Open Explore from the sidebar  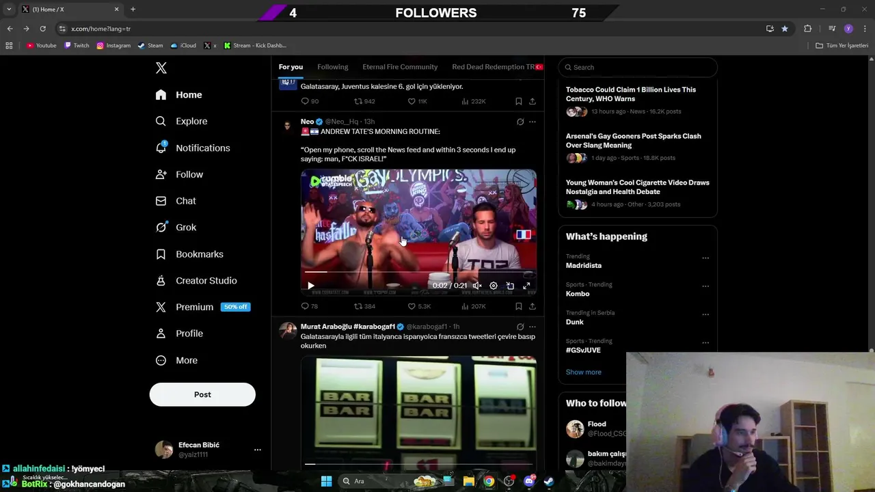[182, 121]
